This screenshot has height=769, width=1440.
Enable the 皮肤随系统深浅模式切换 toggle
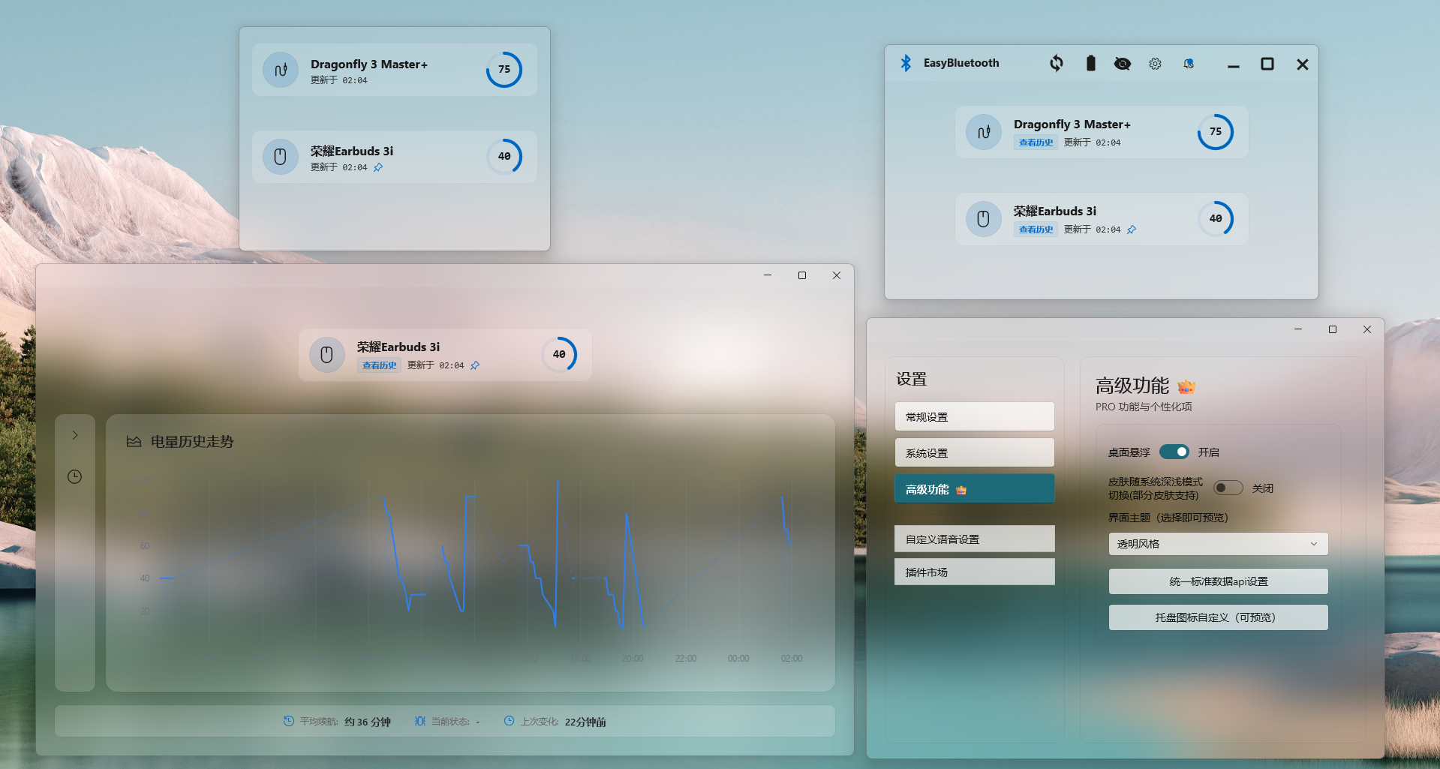[x=1228, y=488]
